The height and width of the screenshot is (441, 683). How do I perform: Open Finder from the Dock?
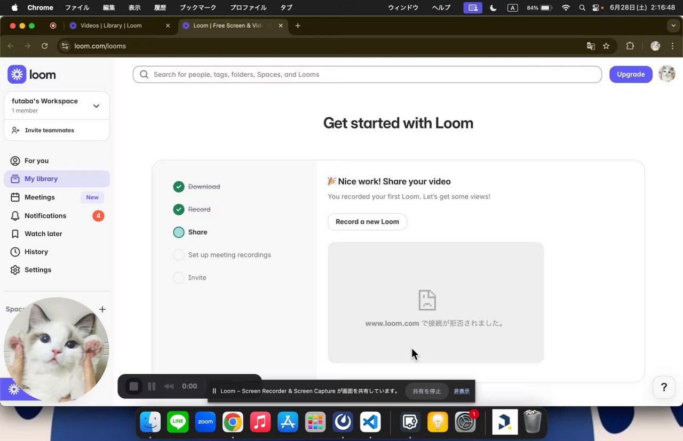[150, 422]
